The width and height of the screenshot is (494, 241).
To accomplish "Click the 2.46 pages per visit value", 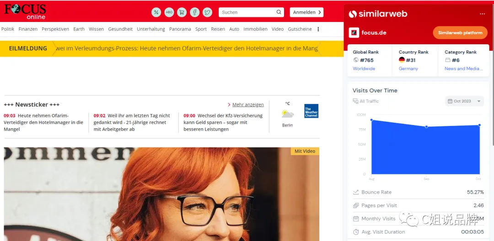I will [478, 205].
